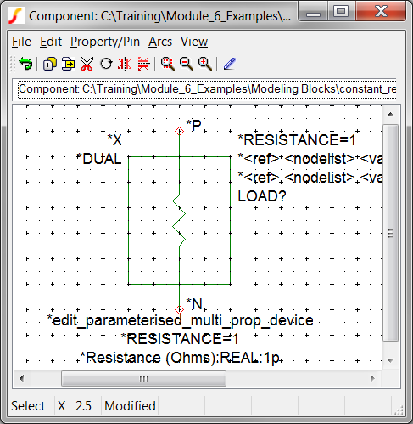
Task: Click the component path text field
Action: 207,89
